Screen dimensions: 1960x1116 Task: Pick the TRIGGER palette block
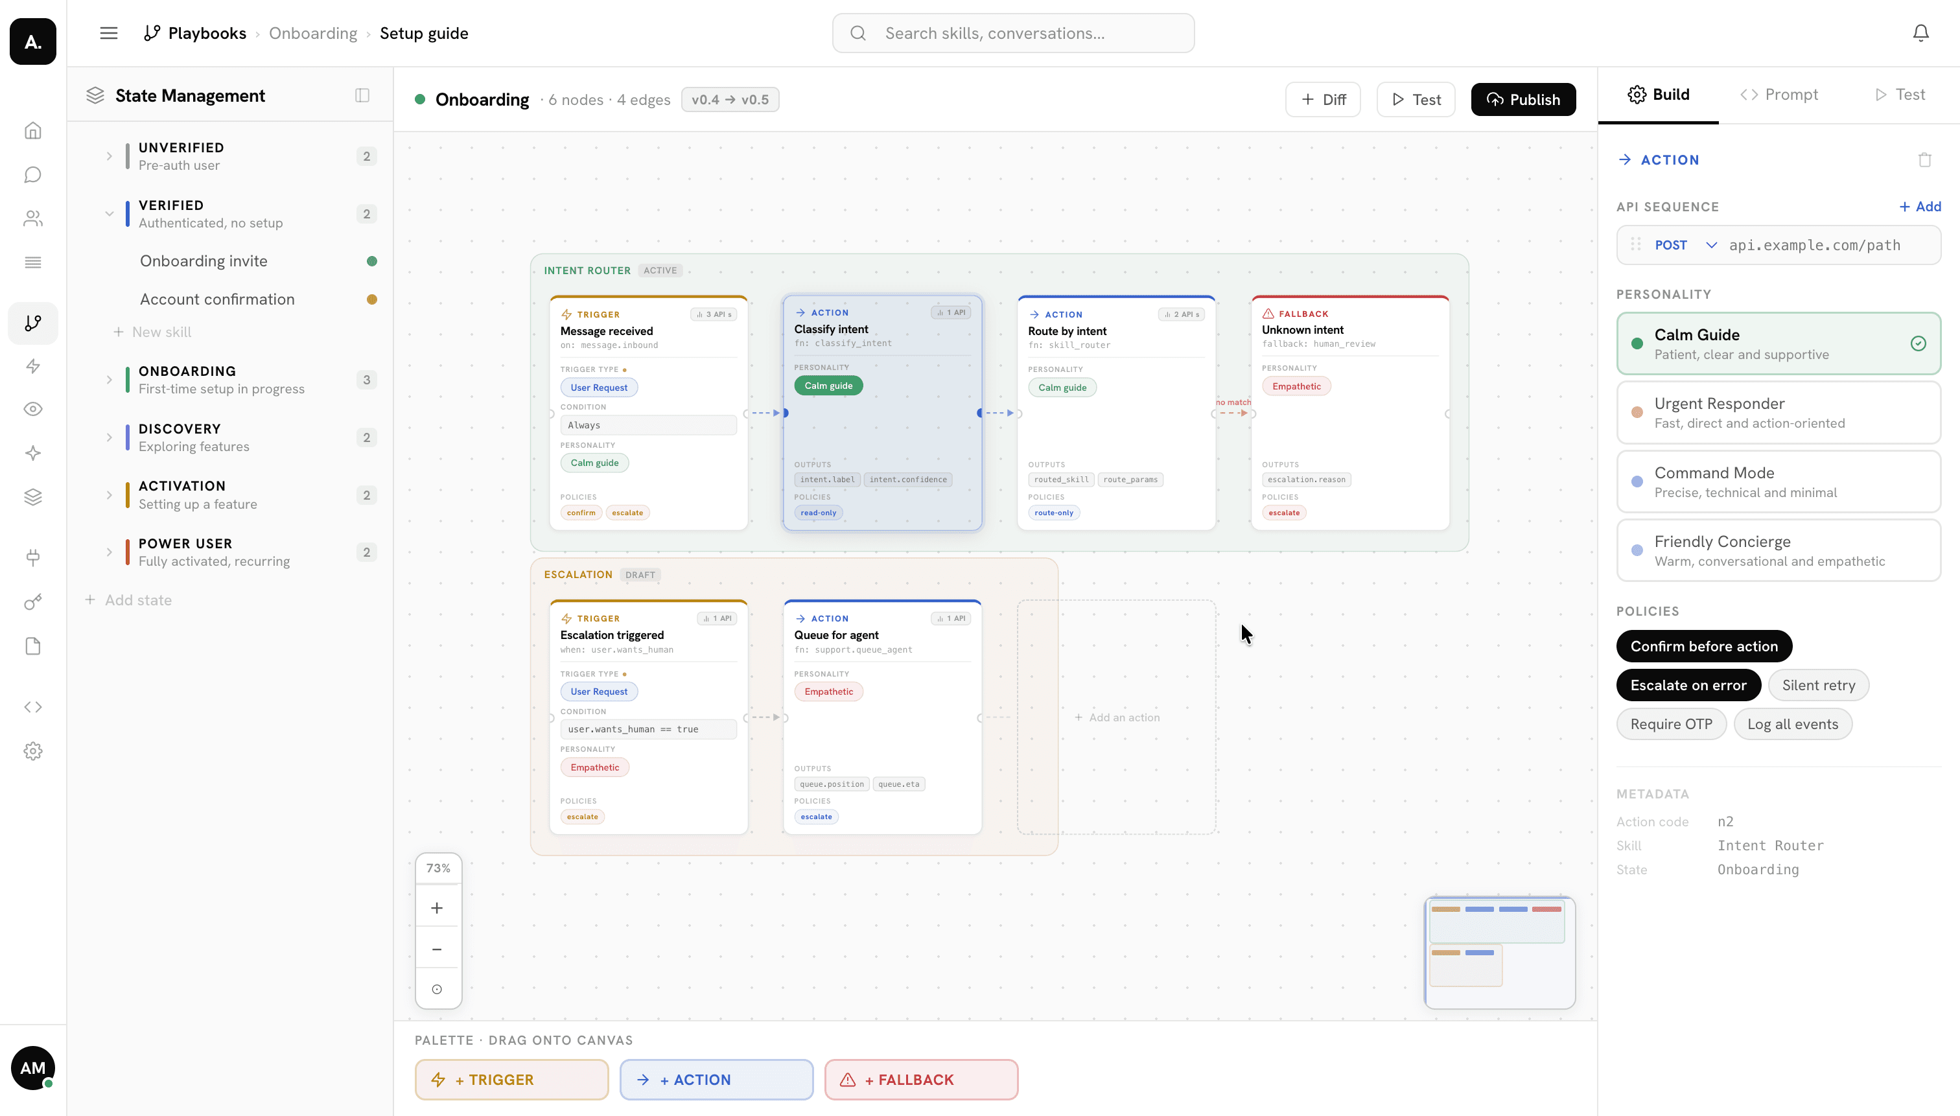tap(511, 1080)
